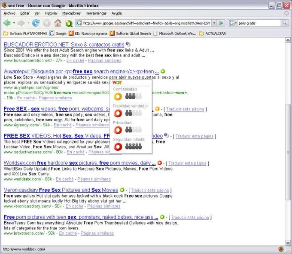Click the status bar URL http://www.worldsex.com/

coord(24,249)
